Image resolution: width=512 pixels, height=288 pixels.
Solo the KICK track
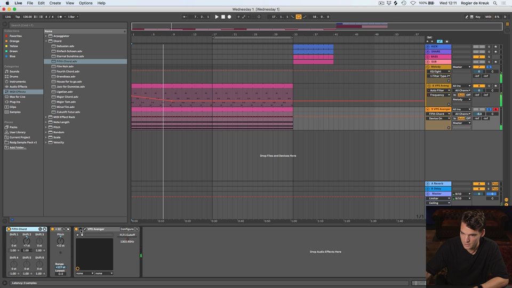[489, 47]
